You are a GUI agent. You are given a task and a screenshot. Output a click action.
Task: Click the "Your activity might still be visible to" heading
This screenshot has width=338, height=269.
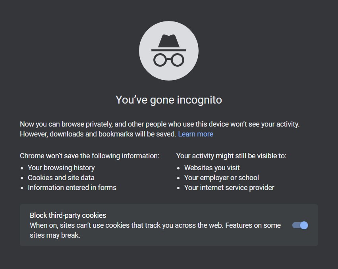231,156
